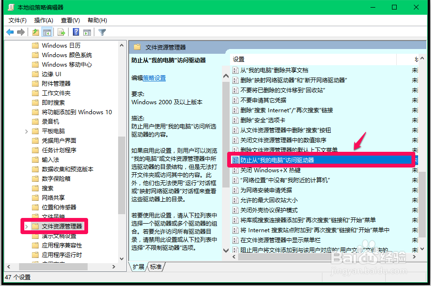The height and width of the screenshot is (286, 431).
Task: Open the 帮助(H) menu
Action: (97, 20)
